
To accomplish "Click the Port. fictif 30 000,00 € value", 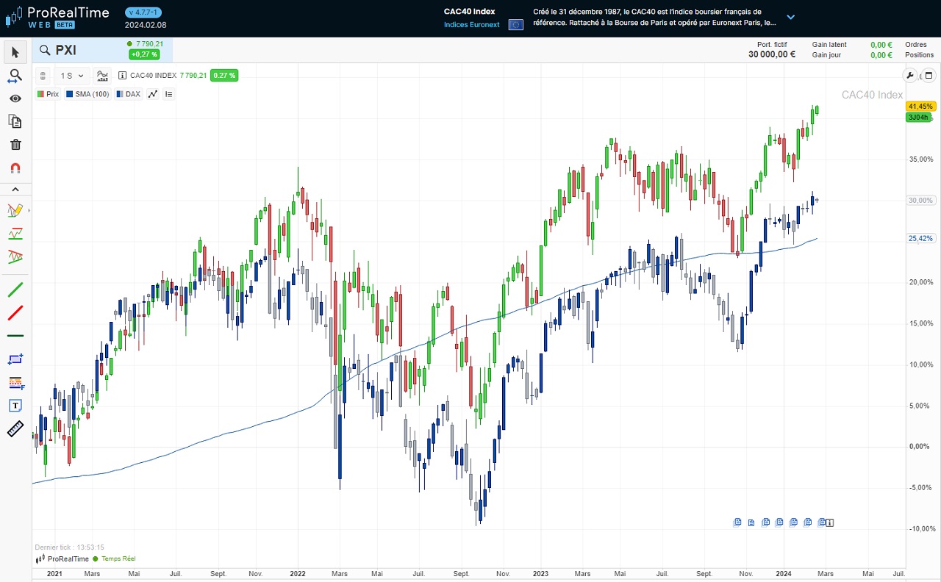I will click(x=772, y=54).
